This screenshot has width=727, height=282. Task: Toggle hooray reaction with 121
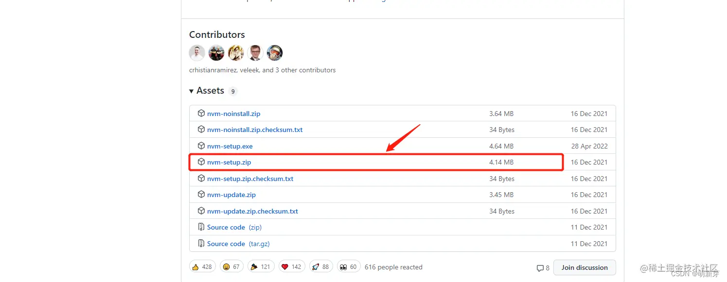(262, 266)
